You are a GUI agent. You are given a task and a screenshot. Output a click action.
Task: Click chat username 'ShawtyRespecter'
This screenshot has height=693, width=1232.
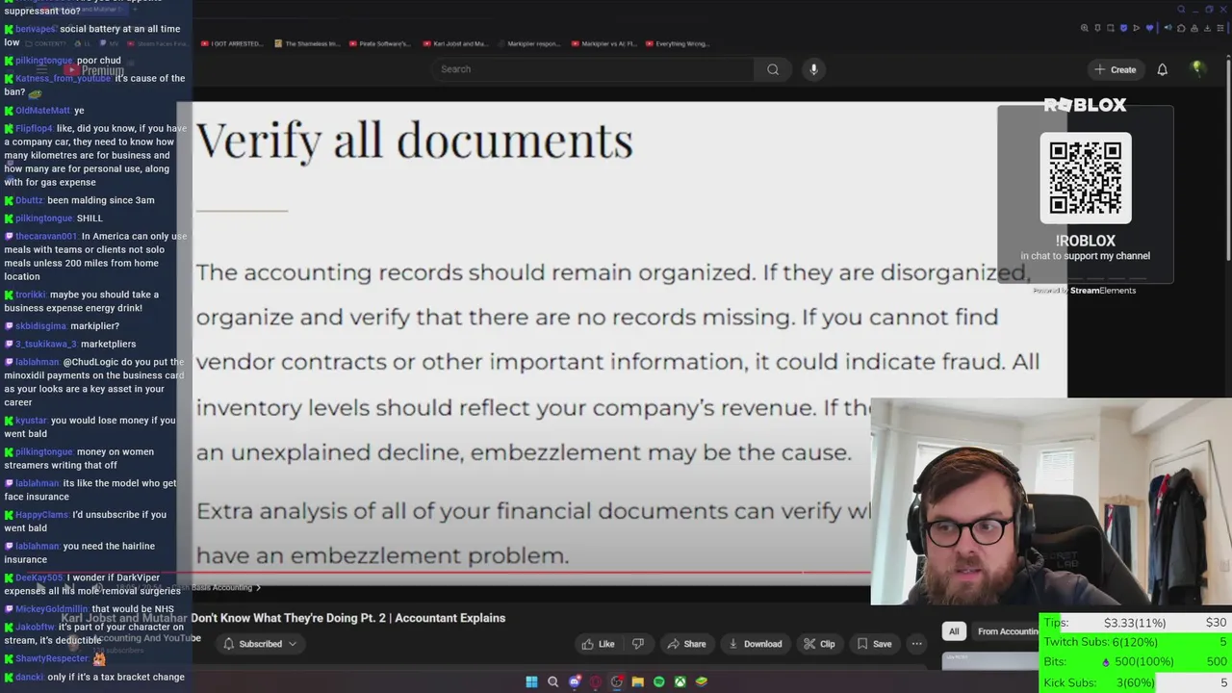point(52,658)
